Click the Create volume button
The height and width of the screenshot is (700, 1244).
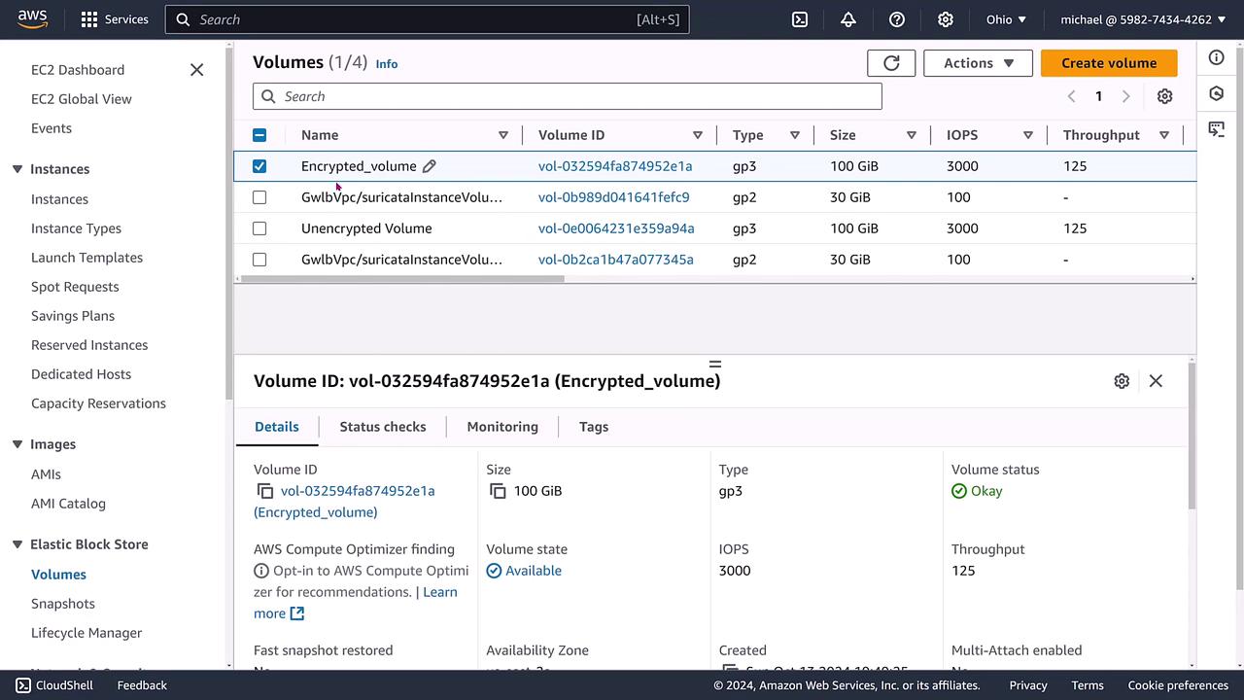1109,63
